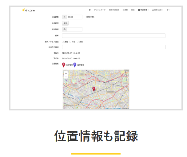
Task: Click the 追加 break time button
Action: click(x=65, y=23)
